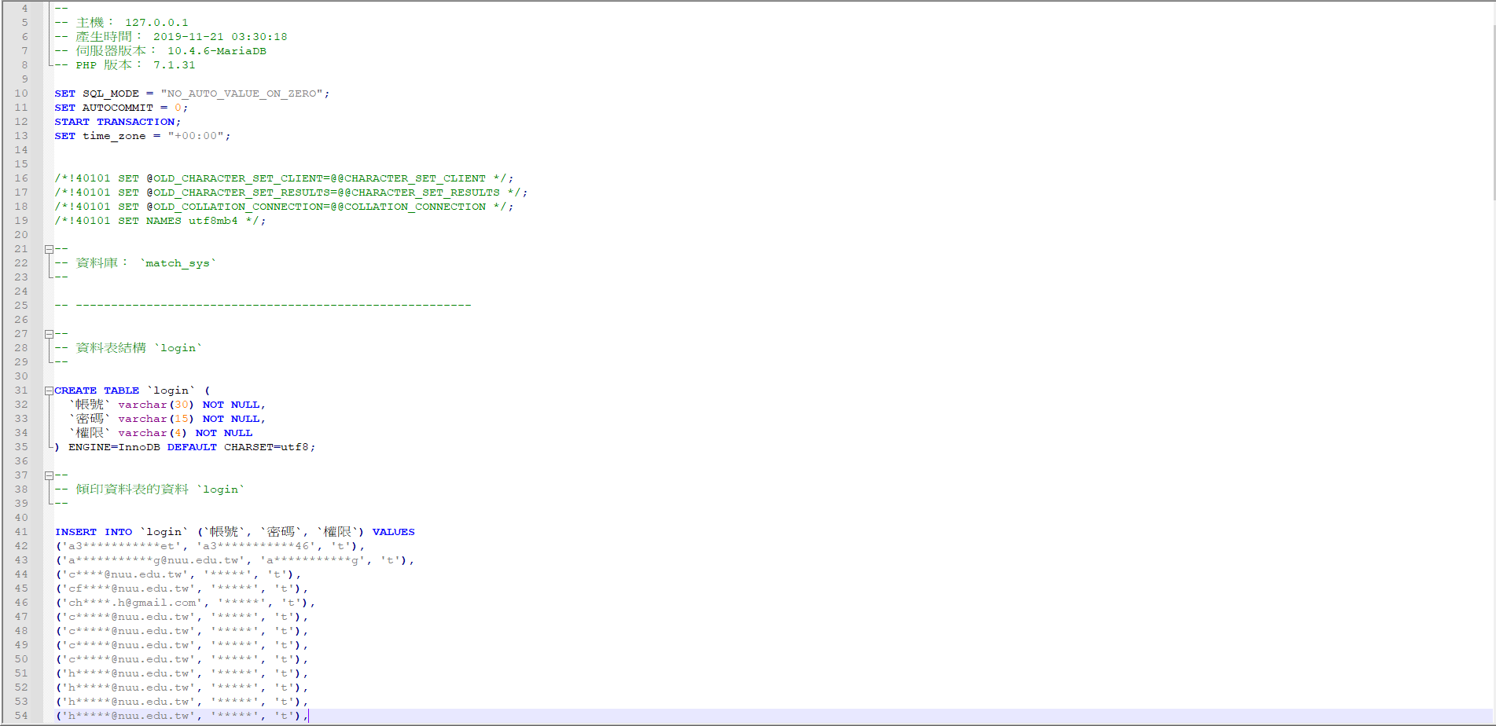Select line via margin number 16

(x=21, y=178)
